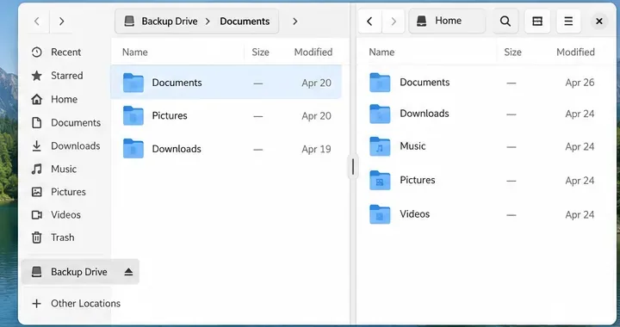Image resolution: width=620 pixels, height=327 pixels.
Task: Expand path chevron after Documents breadcrumb
Action: click(295, 22)
